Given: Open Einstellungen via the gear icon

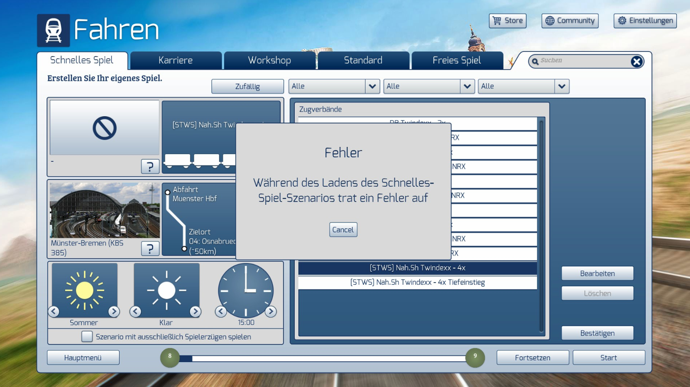Looking at the screenshot, I should [x=622, y=21].
